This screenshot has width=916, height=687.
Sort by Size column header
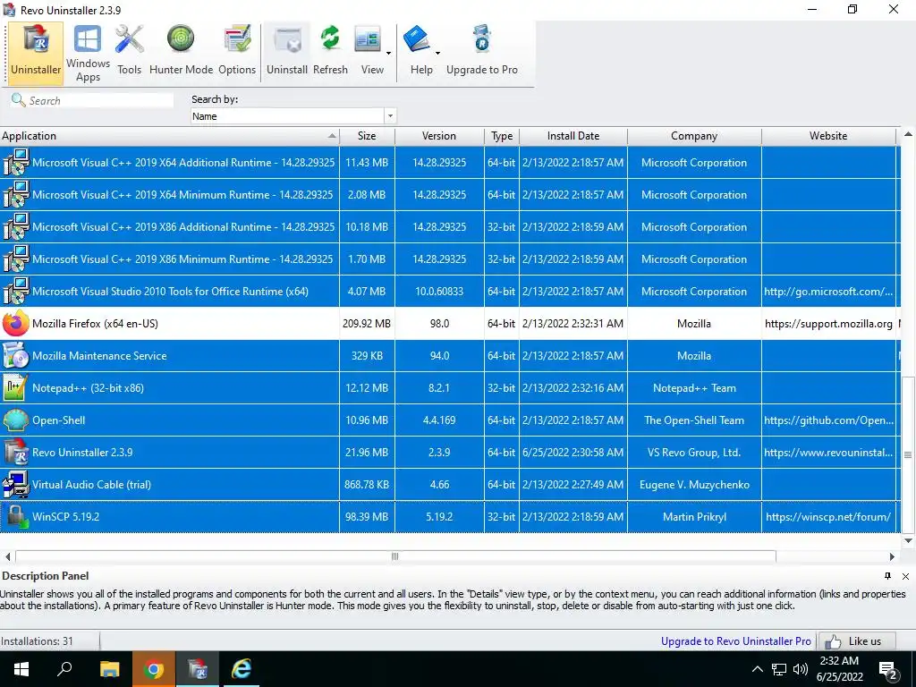[x=367, y=136]
